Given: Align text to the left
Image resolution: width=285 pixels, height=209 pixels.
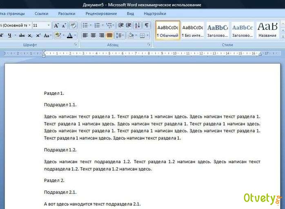Looking at the screenshot, I should (85, 36).
